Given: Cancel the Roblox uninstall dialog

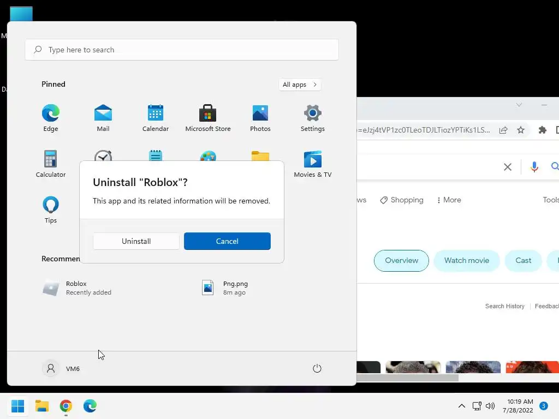Looking at the screenshot, I should pos(227,241).
